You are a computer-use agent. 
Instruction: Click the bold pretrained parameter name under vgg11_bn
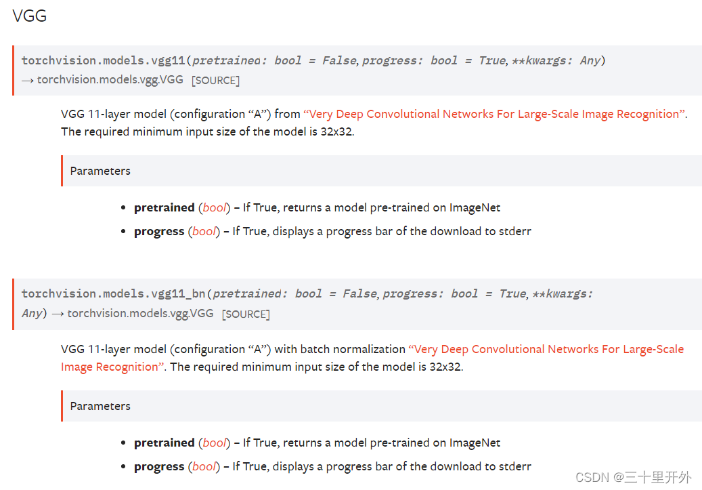[x=164, y=443]
